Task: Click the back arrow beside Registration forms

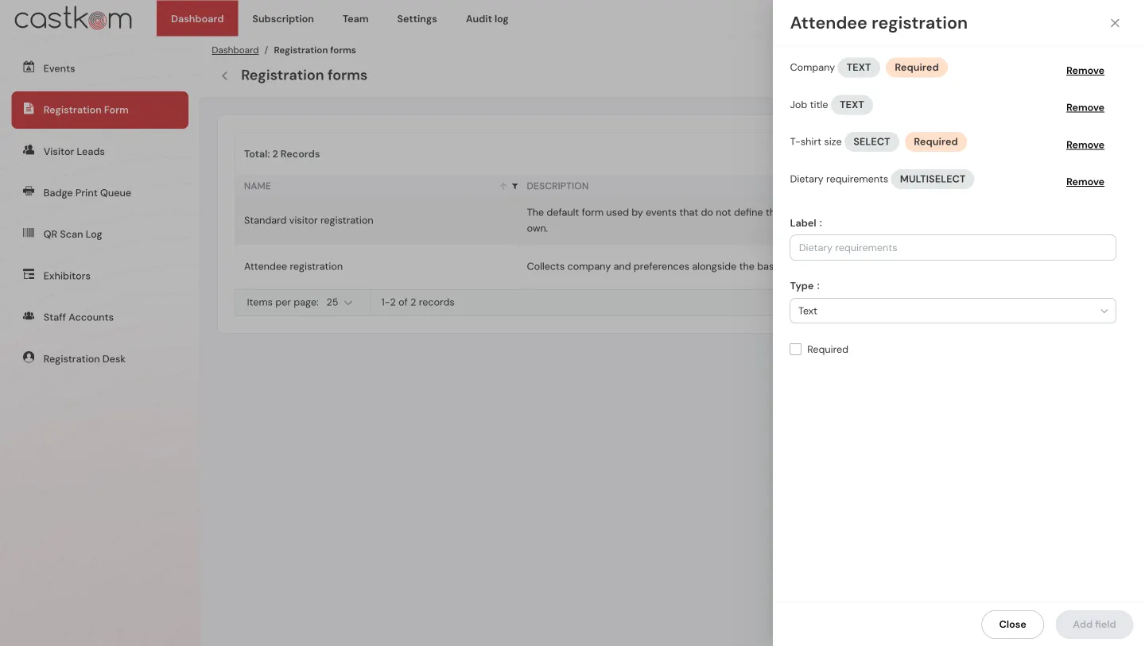Action: [224, 75]
